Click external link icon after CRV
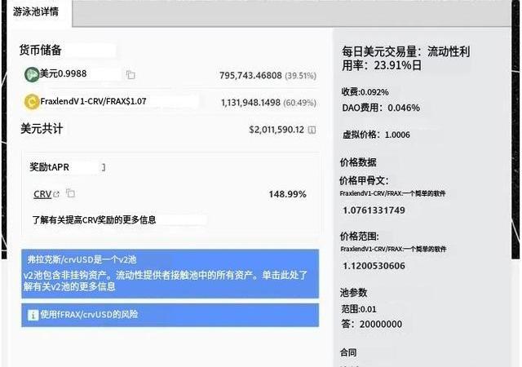522x367 pixels. [x=56, y=194]
